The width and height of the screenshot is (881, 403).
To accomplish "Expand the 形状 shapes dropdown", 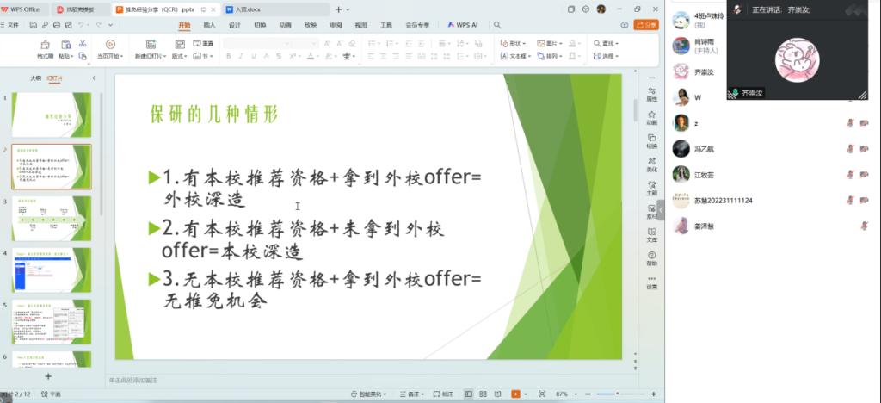I will coord(514,43).
